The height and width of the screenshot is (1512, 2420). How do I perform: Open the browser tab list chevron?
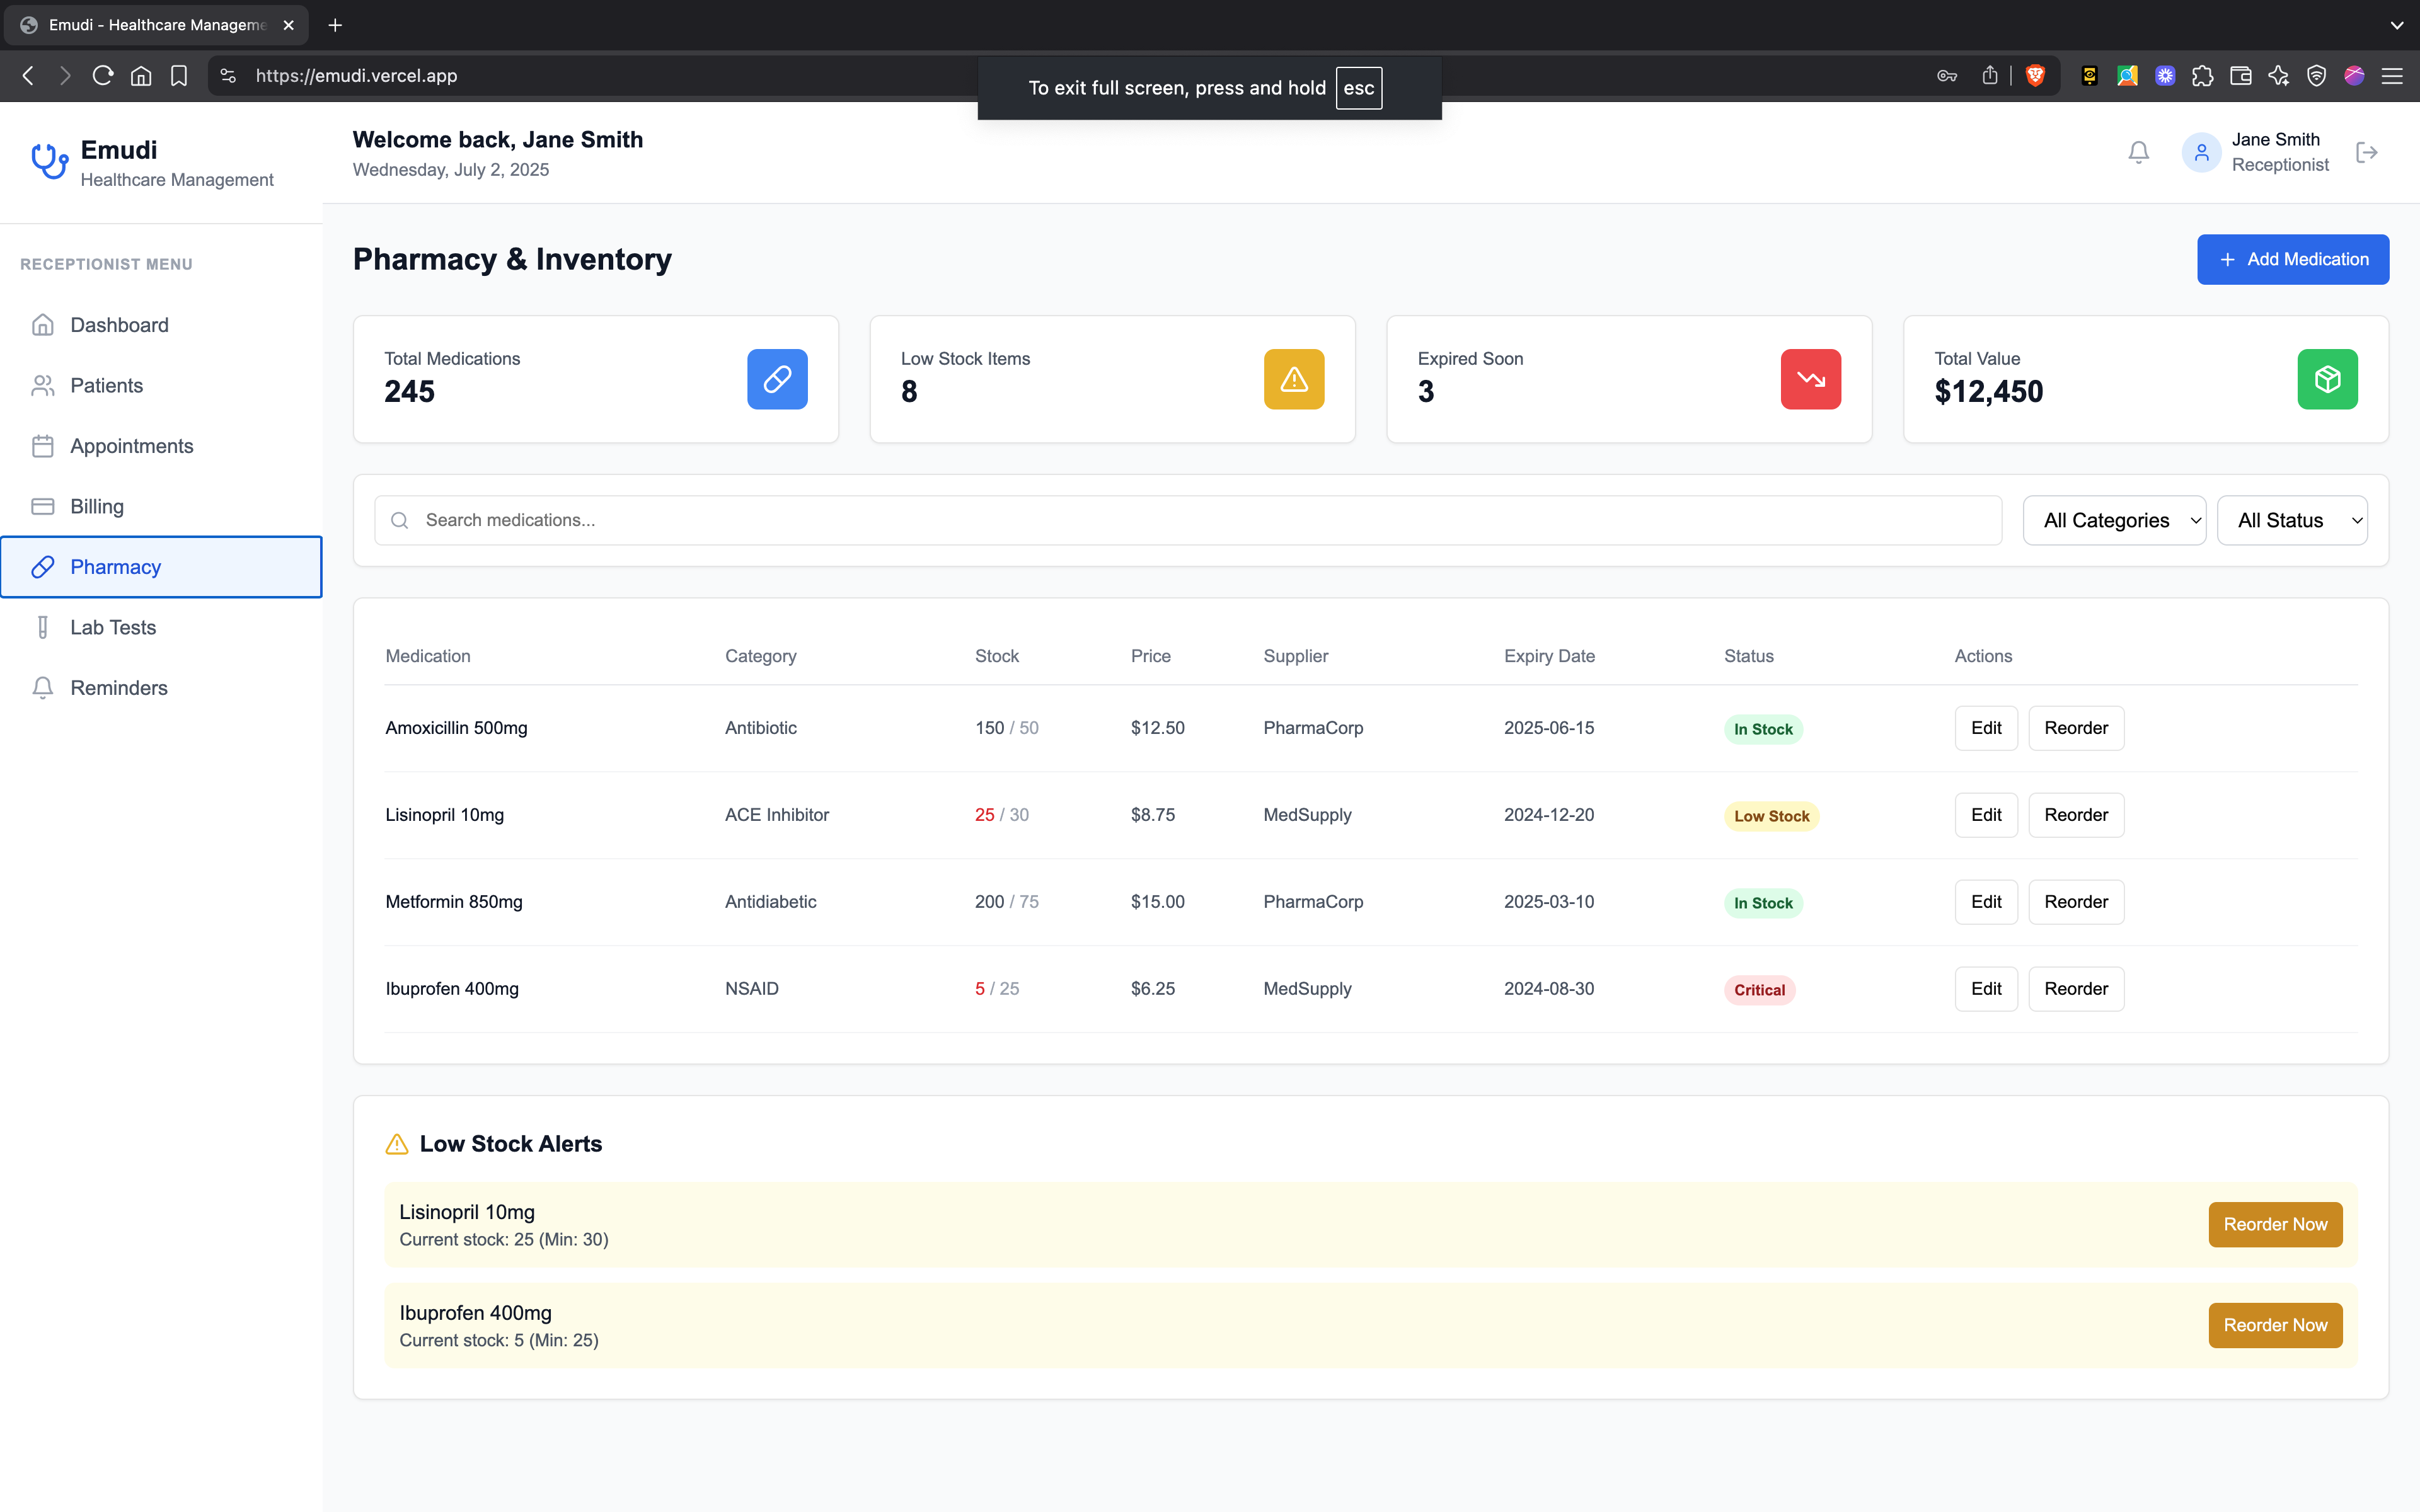click(2396, 25)
